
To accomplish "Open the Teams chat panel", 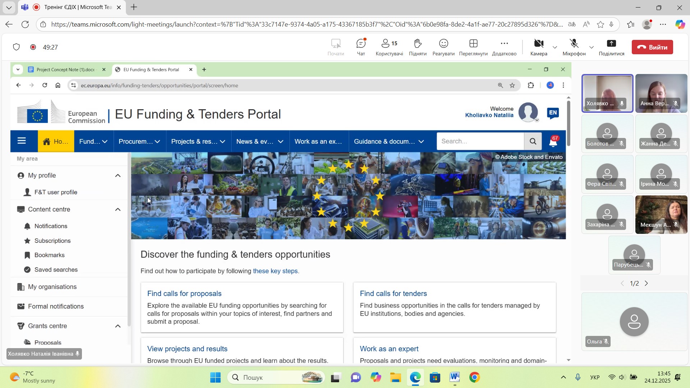I will tap(360, 47).
